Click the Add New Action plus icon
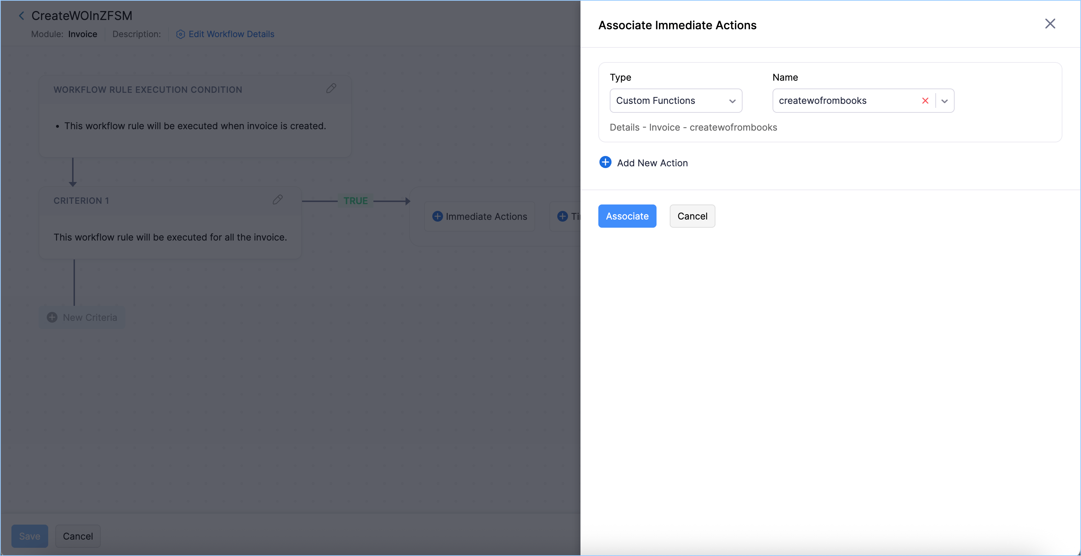 click(x=605, y=162)
